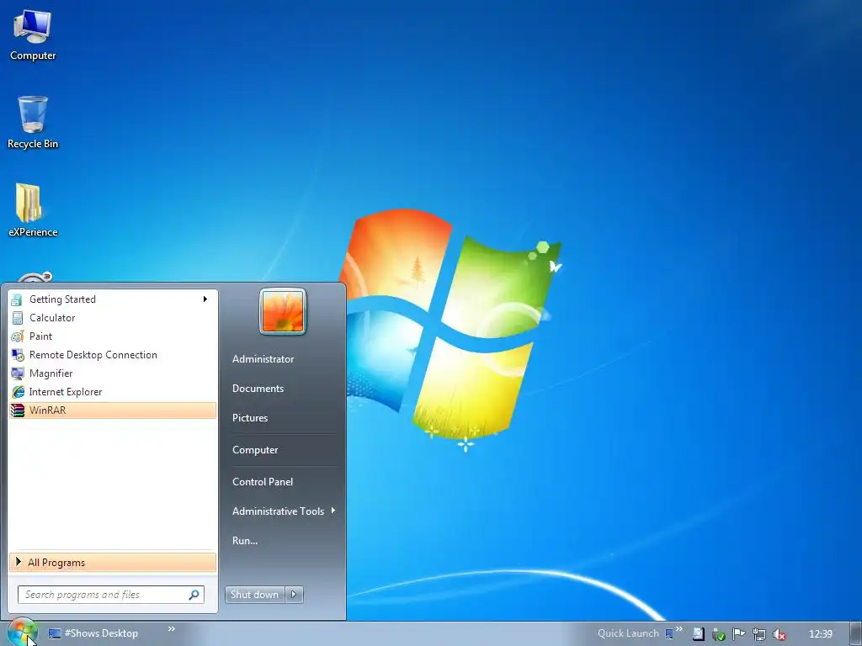Viewport: 862px width, 646px height.
Task: Open the Recycle Bin desktop icon
Action: [x=33, y=122]
